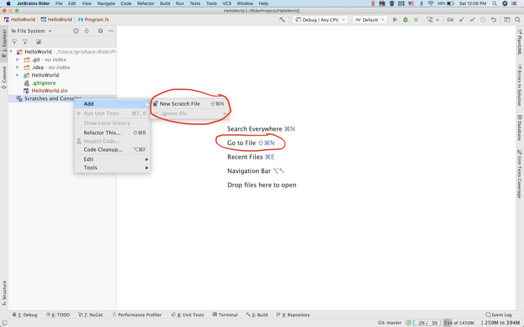The height and width of the screenshot is (327, 524).
Task: Click tool windows toggle icon in status bar corner
Action: 5,323
